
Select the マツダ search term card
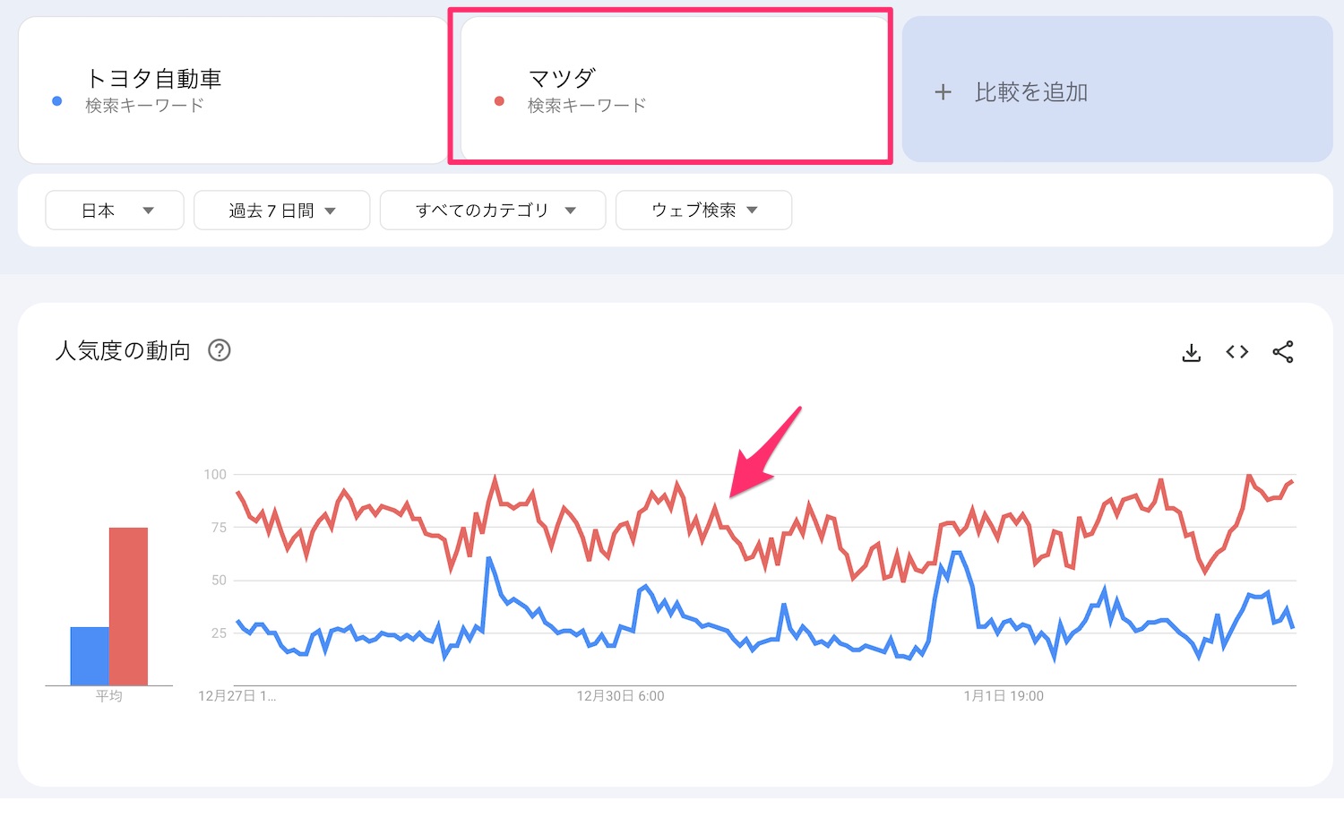click(x=672, y=90)
